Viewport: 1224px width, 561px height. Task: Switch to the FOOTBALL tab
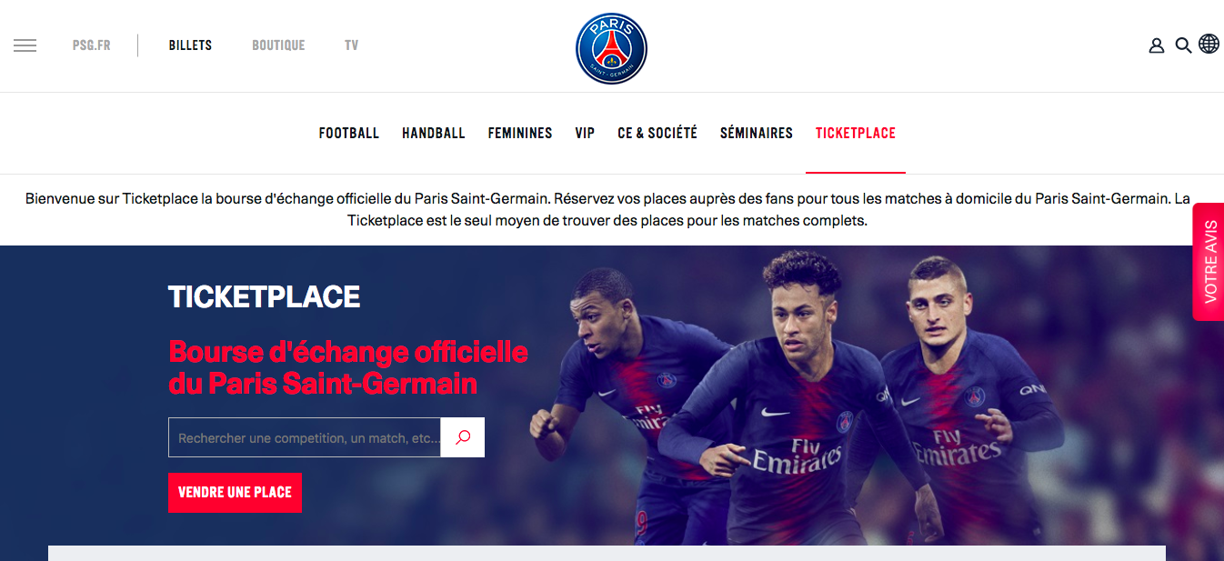349,133
